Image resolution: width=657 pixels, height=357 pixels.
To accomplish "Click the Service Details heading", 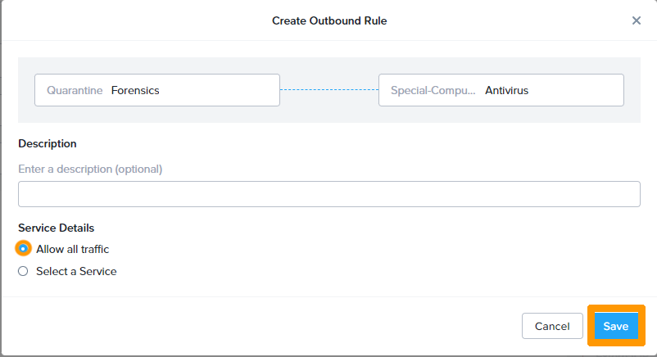I will (57, 228).
